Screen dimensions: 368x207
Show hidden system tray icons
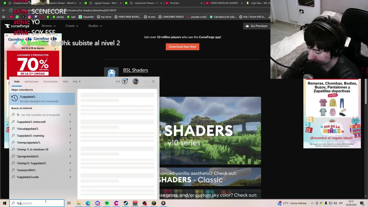(312, 203)
